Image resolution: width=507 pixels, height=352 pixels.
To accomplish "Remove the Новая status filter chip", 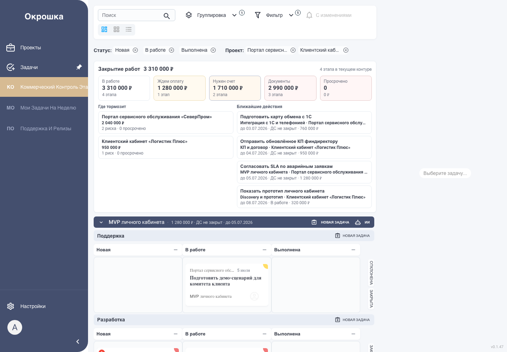I will [135, 50].
